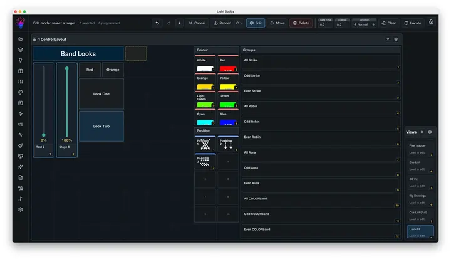Click the Orange button in Band Looks
Screen dimensions: 451x259
tap(113, 70)
